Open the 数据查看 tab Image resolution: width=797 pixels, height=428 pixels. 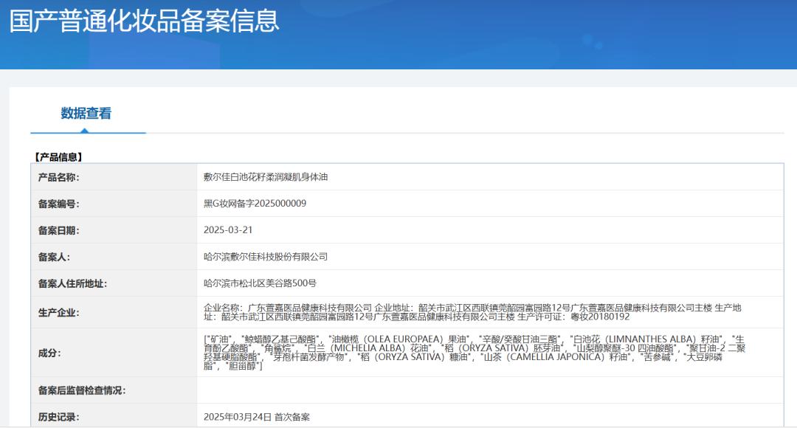pos(86,114)
